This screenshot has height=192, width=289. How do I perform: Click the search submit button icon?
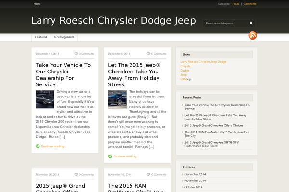251,23
